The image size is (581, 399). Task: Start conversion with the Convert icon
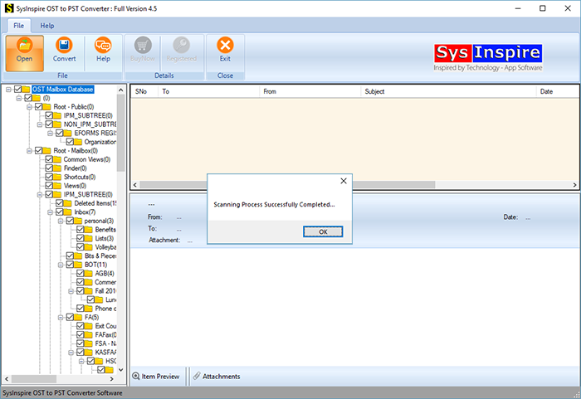(64, 45)
